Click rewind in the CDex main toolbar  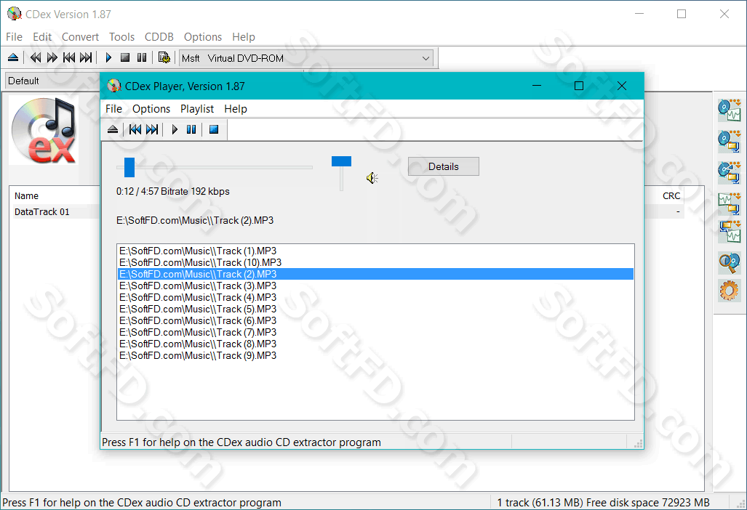pos(35,58)
